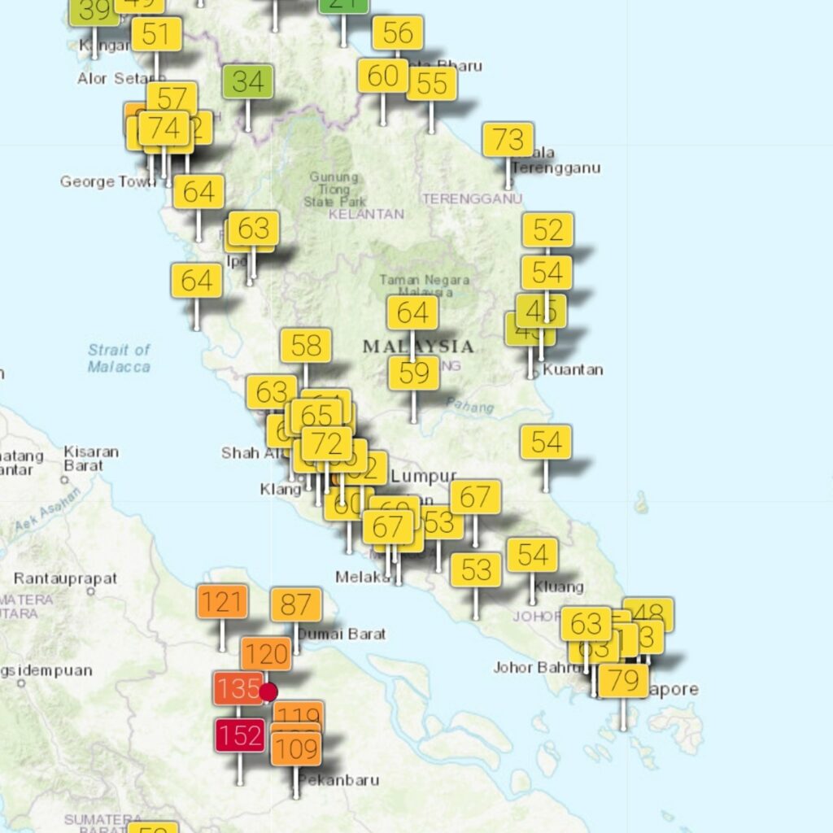The image size is (833, 833).
Task: Click the 51 marker near Alor Setar
Action: click(x=156, y=34)
